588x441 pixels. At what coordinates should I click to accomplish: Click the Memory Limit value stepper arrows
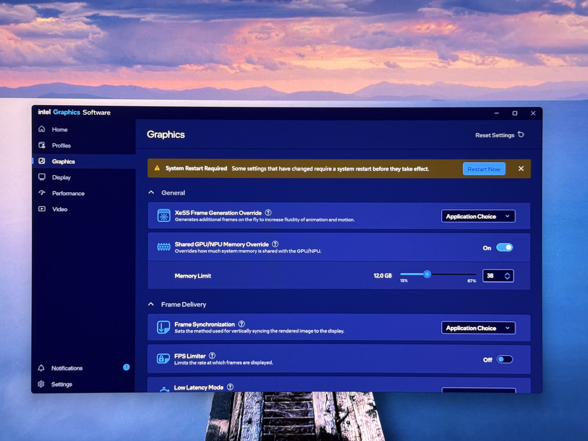point(507,276)
